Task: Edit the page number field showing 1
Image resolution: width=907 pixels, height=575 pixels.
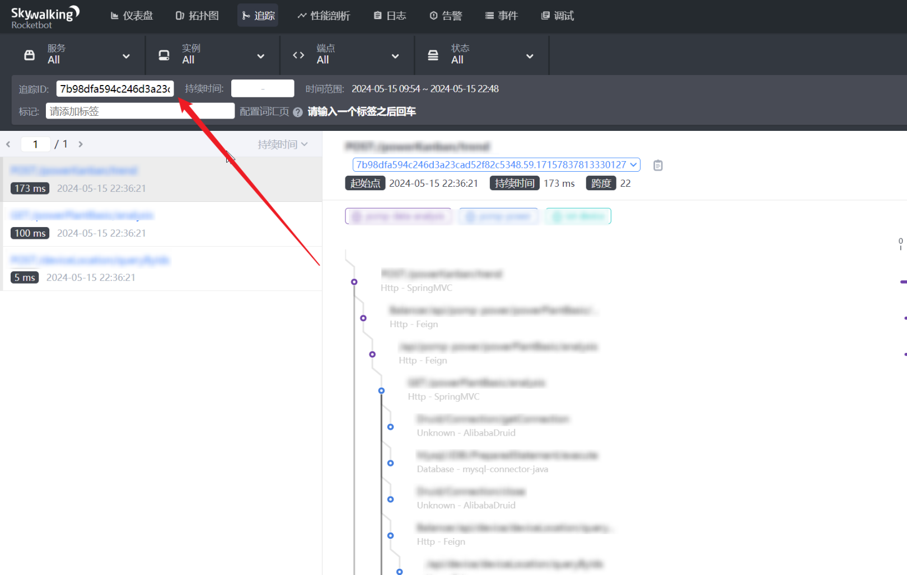Action: [35, 144]
